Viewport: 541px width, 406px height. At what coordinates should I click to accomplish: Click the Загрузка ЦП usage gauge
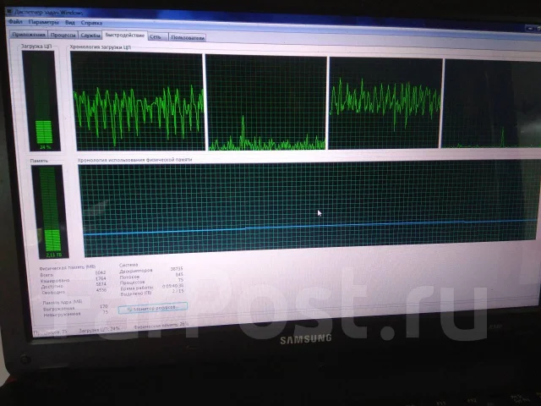pos(41,101)
